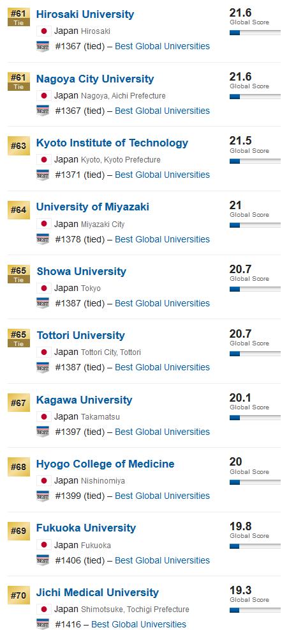Click the Best badge icon beside Nagoya City University ranking
Viewport: 289px width, 630px height.
click(43, 111)
